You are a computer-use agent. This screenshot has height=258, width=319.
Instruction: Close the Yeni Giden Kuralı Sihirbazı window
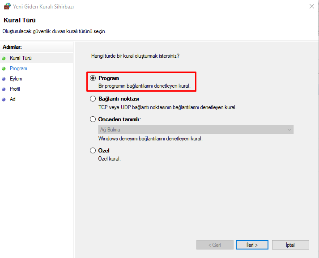311,7
